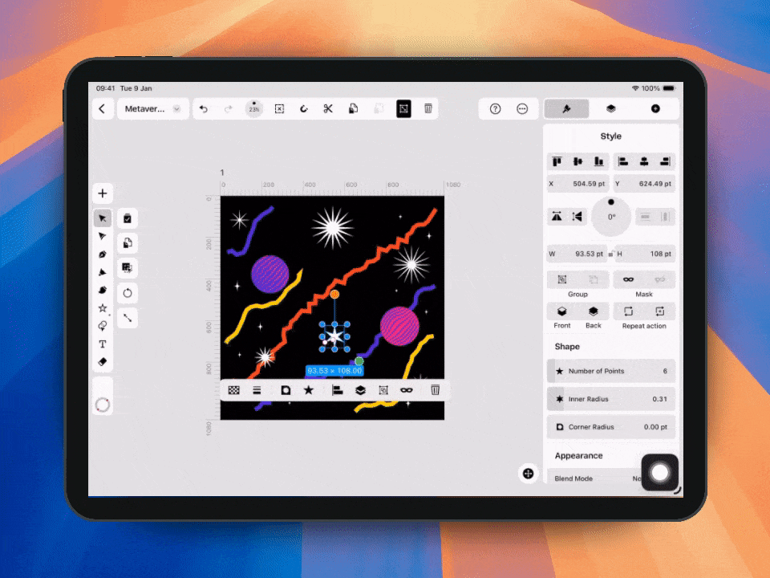Click the orange rotation handle above the star
770x578 pixels.
pyautogui.click(x=334, y=295)
